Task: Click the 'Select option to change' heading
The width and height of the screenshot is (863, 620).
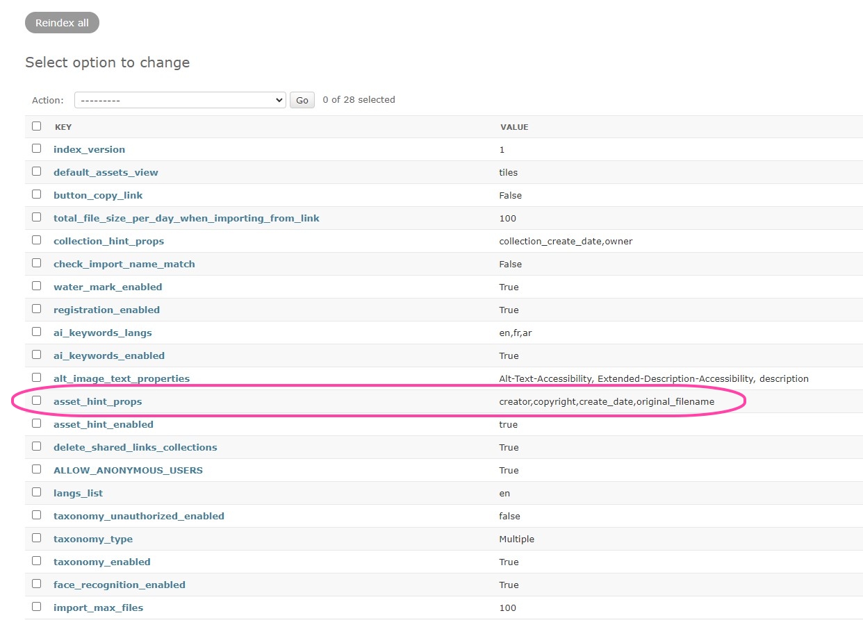Action: coord(107,62)
